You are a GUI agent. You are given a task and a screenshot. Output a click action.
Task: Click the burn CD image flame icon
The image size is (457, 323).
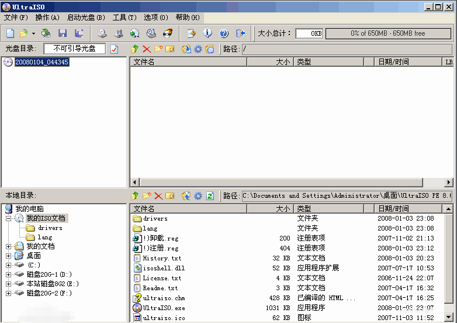point(168,33)
